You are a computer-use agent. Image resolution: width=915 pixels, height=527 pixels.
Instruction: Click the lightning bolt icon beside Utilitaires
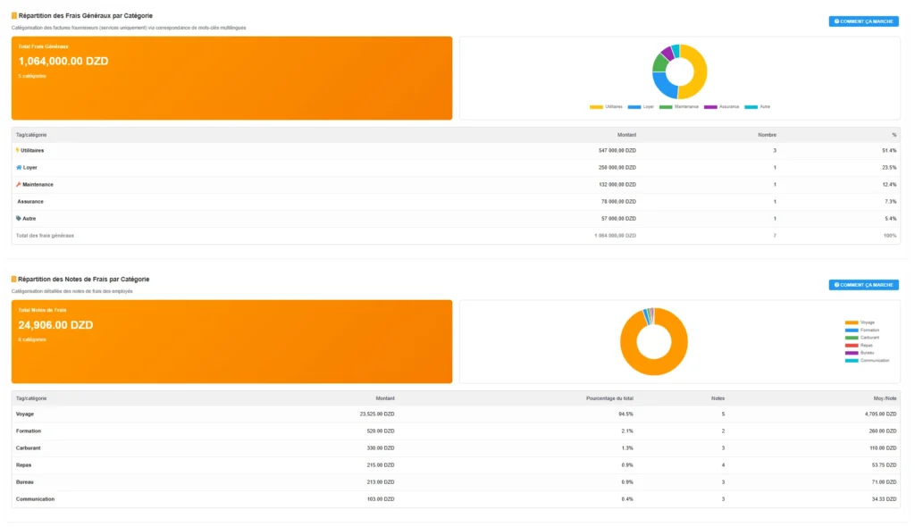[18, 150]
